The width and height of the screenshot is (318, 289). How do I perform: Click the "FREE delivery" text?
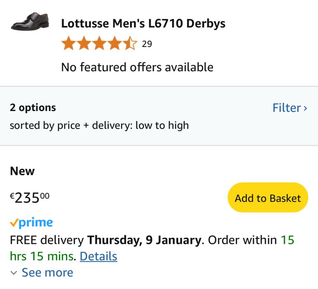tap(47, 240)
